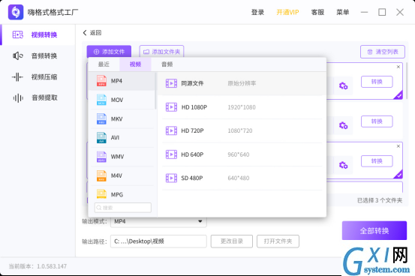The width and height of the screenshot is (415, 276).
Task: Open settings gear for the first file
Action: (x=343, y=85)
